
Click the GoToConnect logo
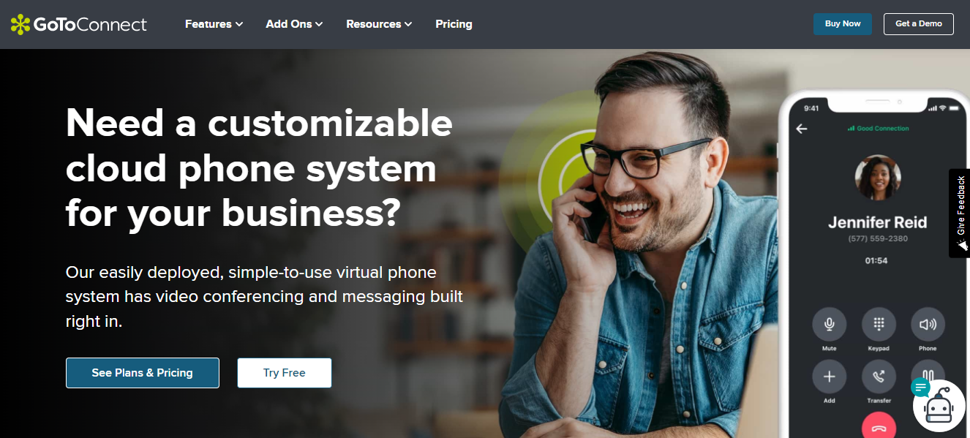79,24
